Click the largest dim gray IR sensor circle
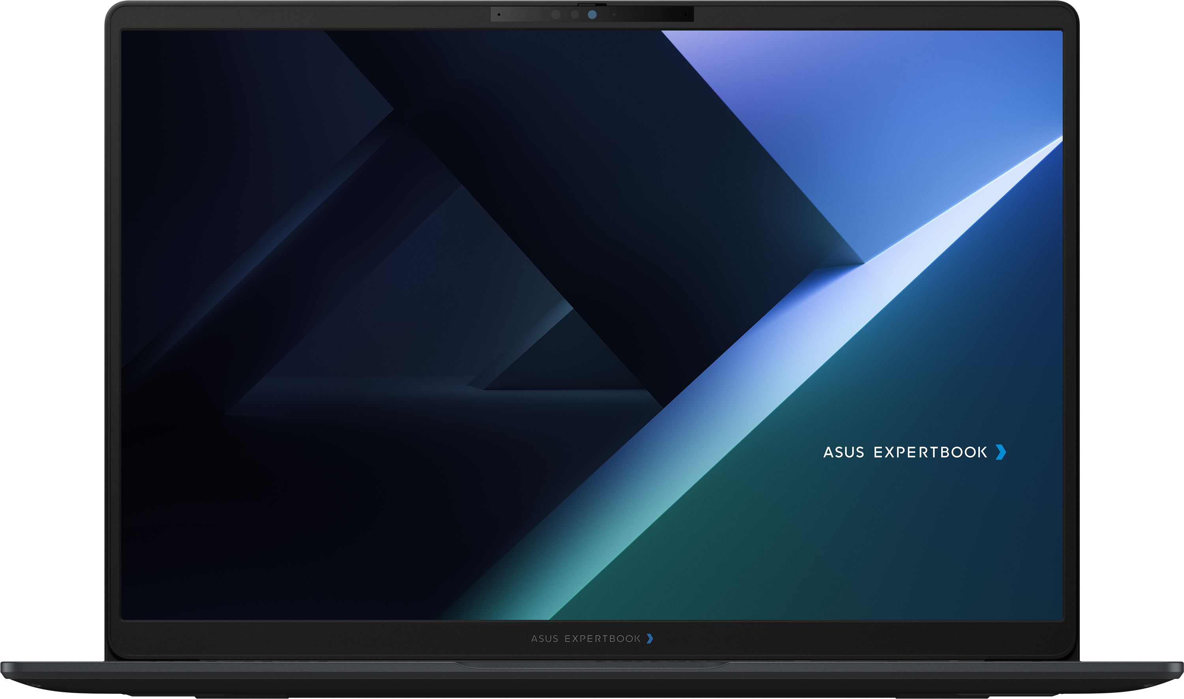 tap(556, 15)
